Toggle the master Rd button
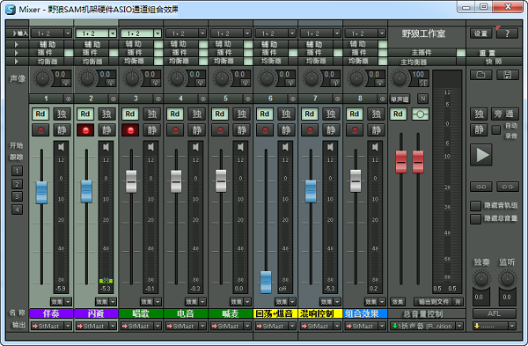Screen dimensions: 528x346 point(398,114)
